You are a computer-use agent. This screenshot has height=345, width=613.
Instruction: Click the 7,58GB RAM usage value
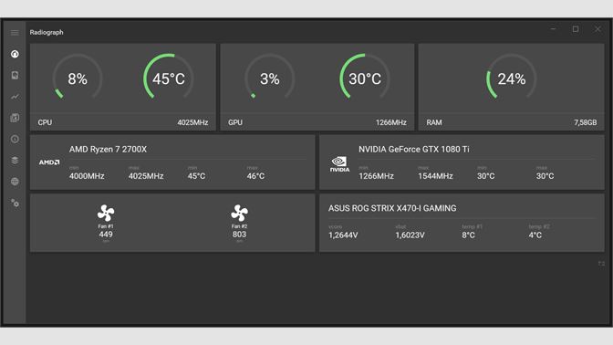[x=586, y=122]
